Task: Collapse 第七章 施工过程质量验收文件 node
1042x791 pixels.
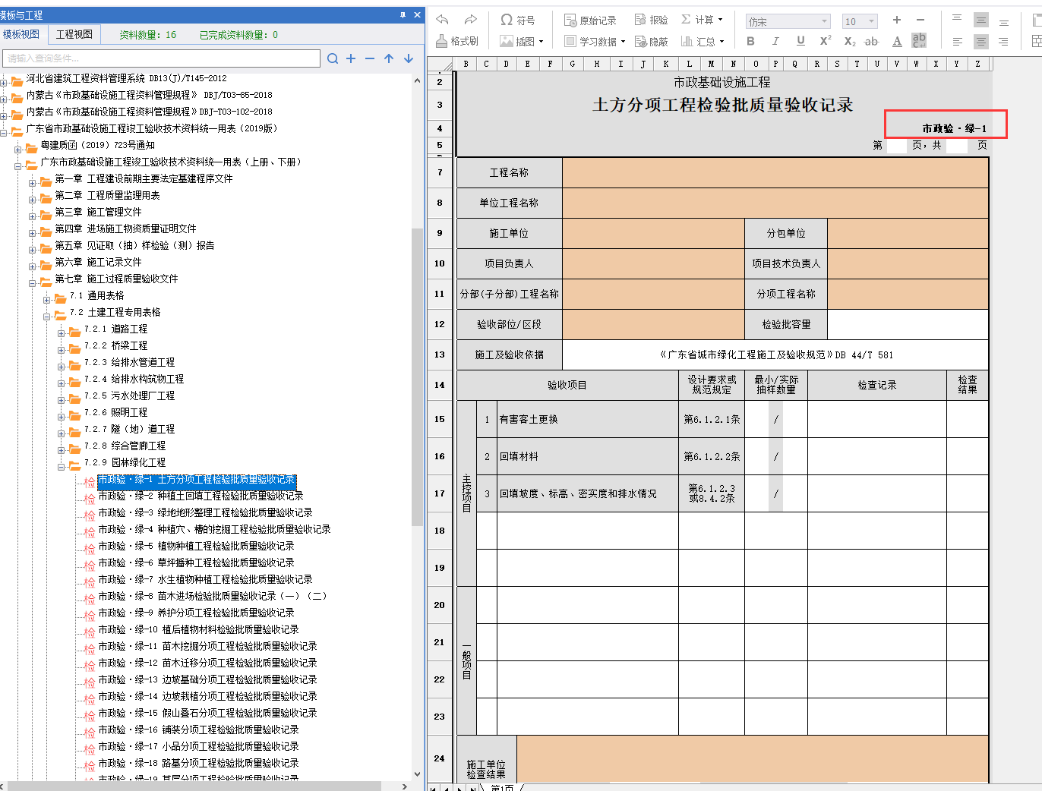Action: (x=33, y=283)
